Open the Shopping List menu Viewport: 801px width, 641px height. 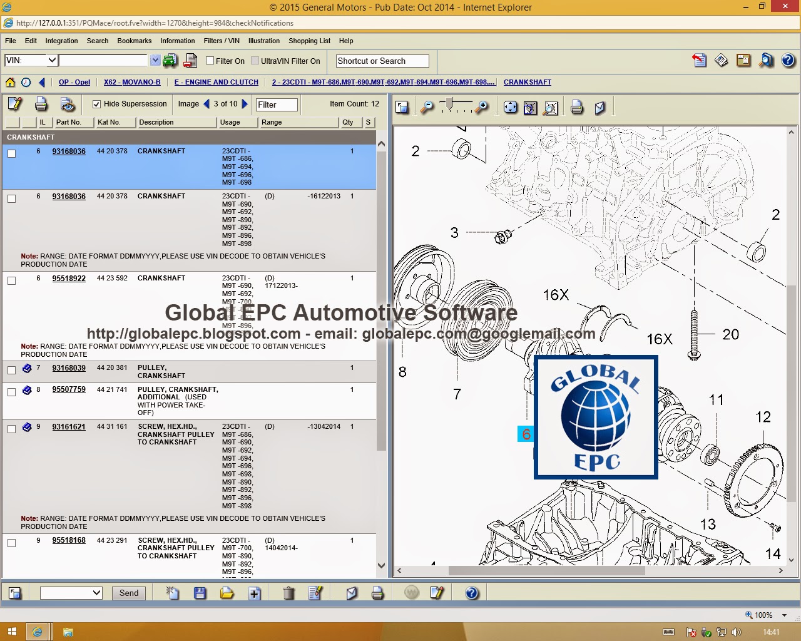click(x=309, y=41)
